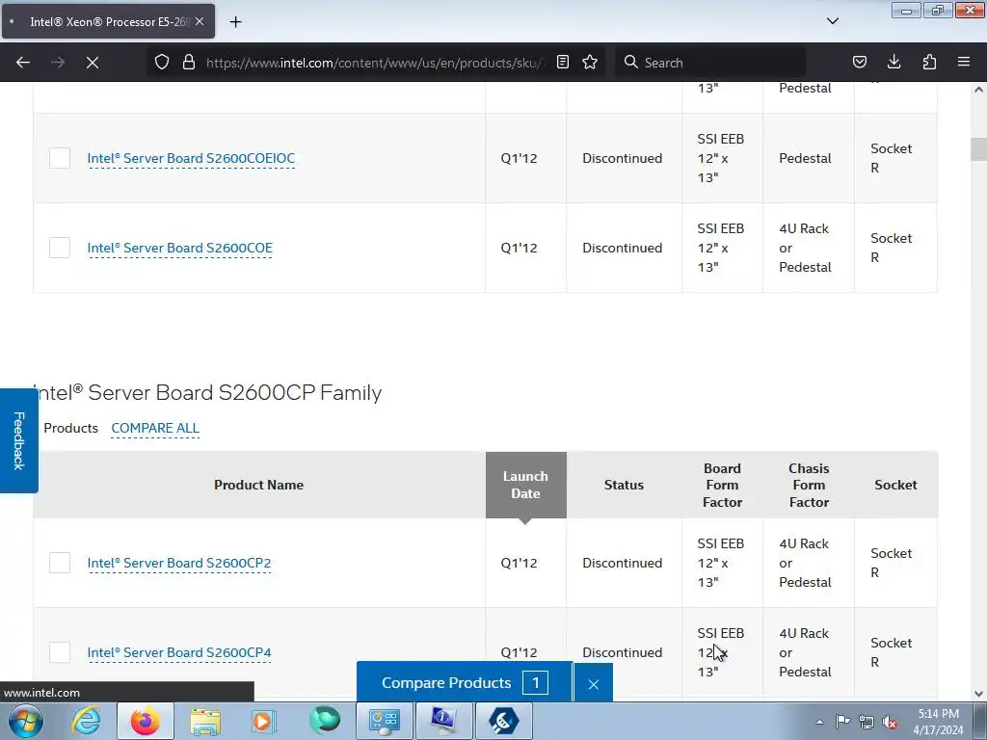Viewport: 987px width, 740px height.
Task: Sort table by Chasis Form Factor header
Action: pos(809,486)
